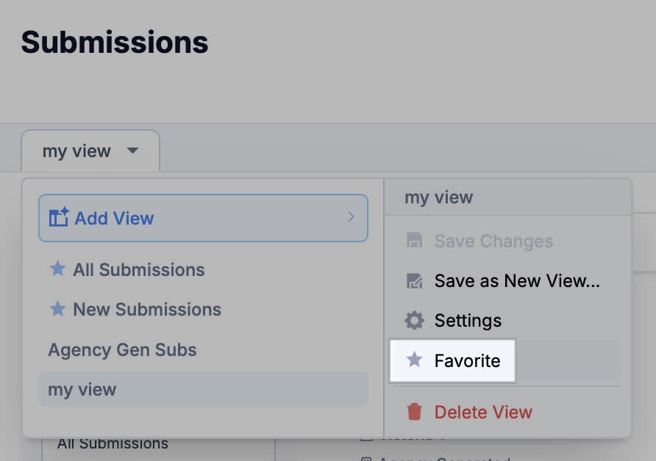Click the star icon beside Favorite
656x461 pixels.
point(415,360)
